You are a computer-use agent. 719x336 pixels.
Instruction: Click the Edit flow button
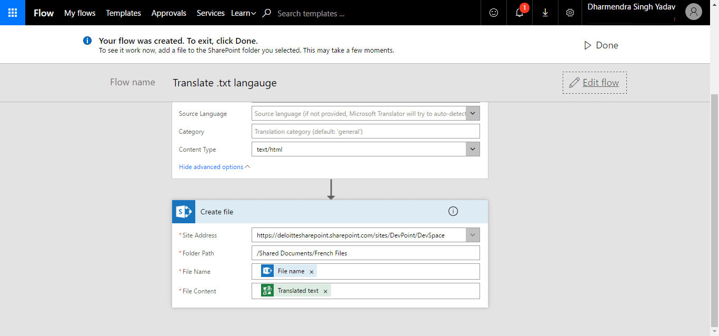[595, 83]
